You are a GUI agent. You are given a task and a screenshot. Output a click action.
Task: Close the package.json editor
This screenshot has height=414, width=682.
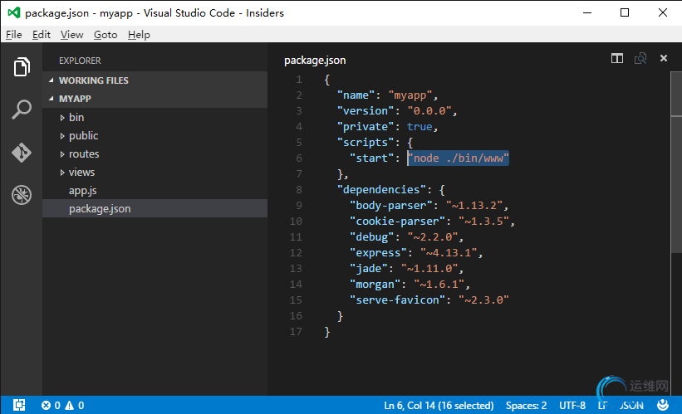[x=663, y=58]
